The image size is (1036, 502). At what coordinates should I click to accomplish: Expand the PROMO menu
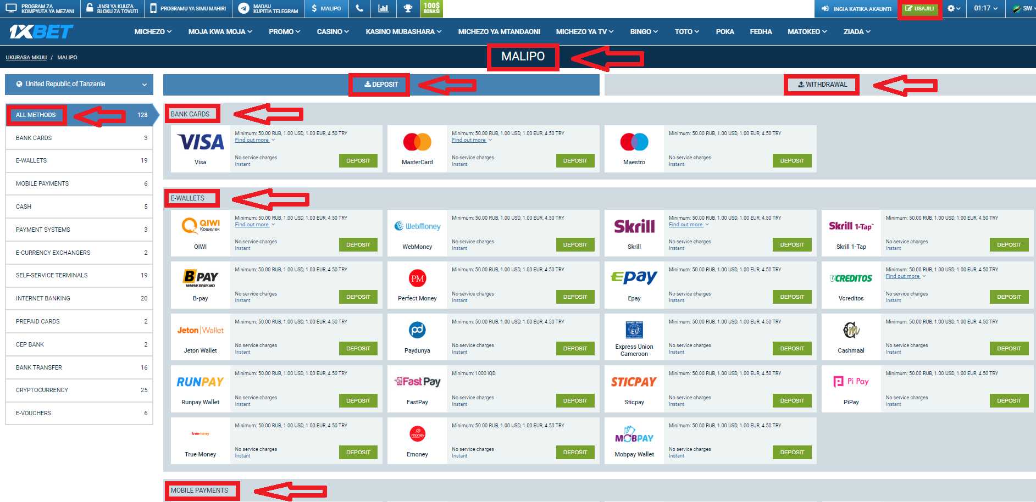pyautogui.click(x=284, y=32)
